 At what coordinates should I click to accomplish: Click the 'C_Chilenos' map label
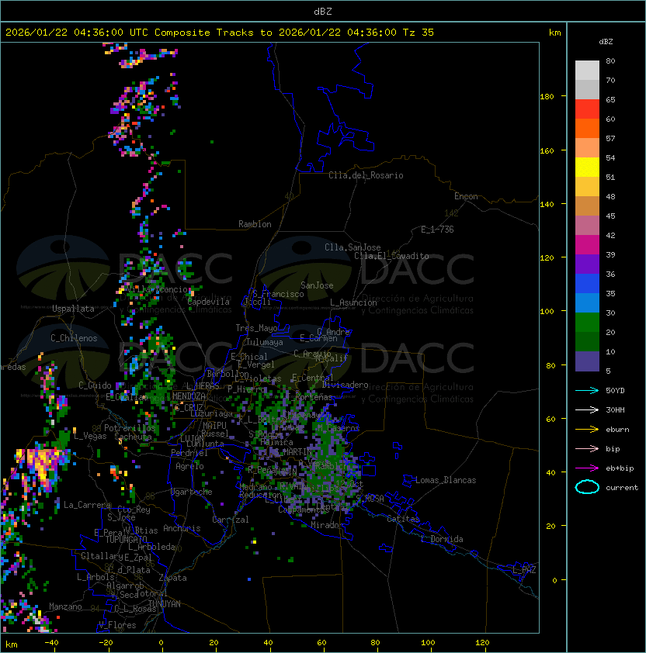pos(74,338)
